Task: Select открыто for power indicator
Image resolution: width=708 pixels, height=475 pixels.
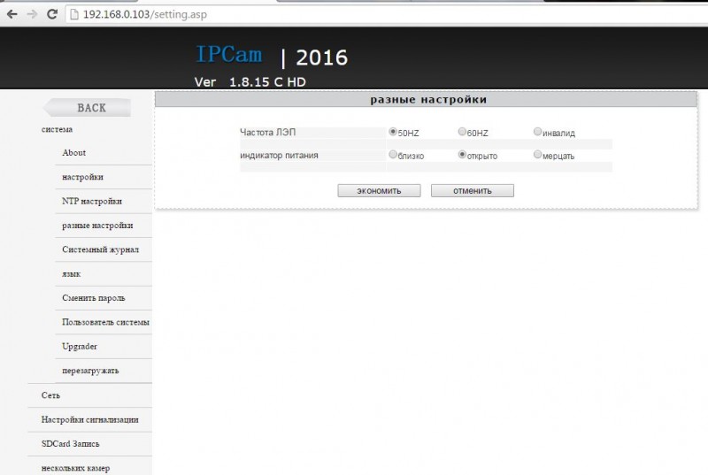Action: 462,155
